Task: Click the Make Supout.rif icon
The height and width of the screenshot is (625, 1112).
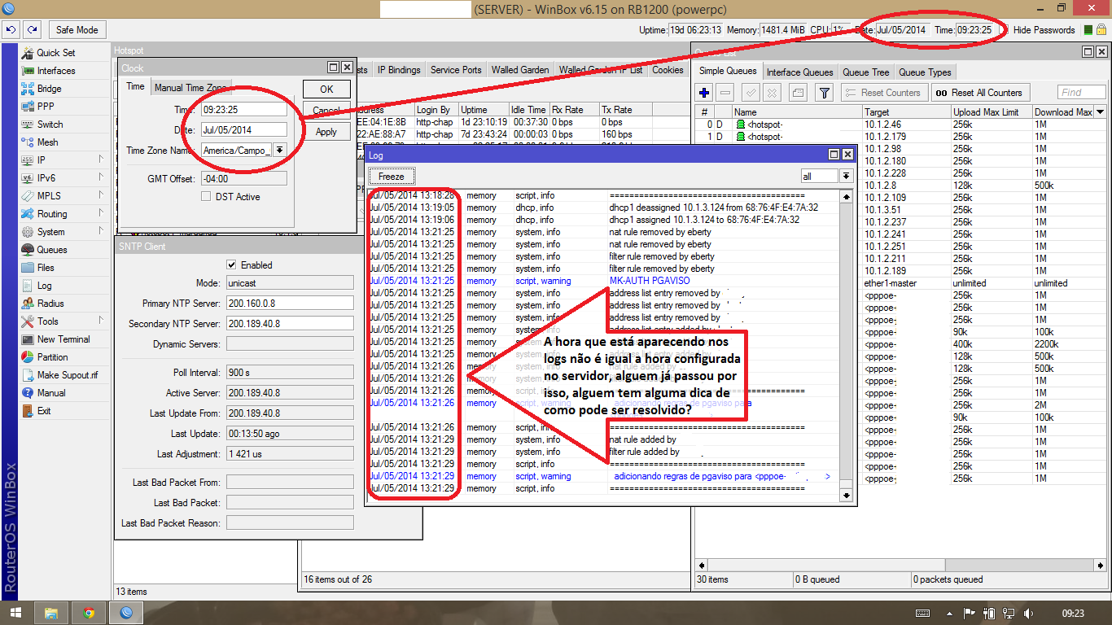Action: click(x=27, y=375)
